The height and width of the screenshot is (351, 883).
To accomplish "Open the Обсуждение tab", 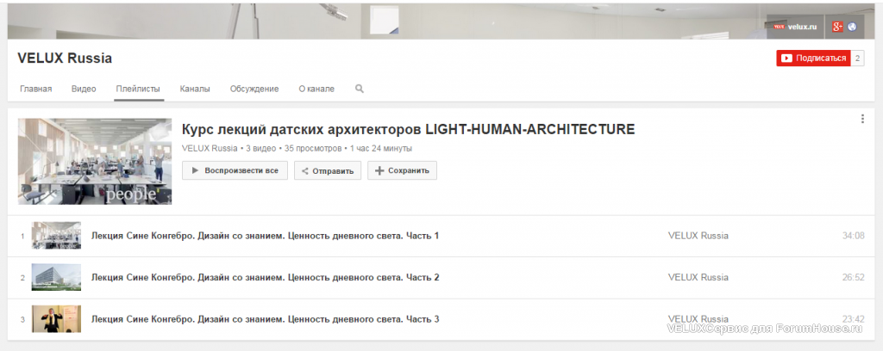I will click(x=254, y=89).
